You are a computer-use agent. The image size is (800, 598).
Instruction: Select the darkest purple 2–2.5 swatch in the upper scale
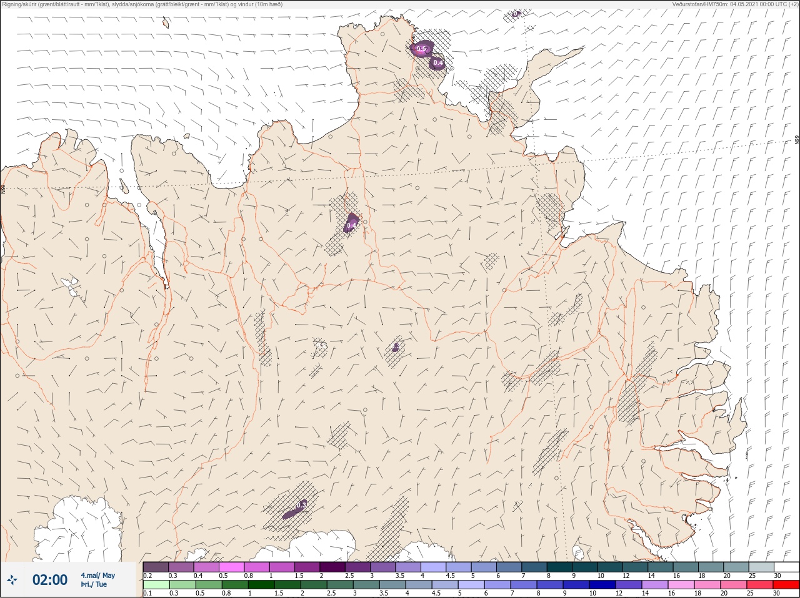[x=332, y=567]
